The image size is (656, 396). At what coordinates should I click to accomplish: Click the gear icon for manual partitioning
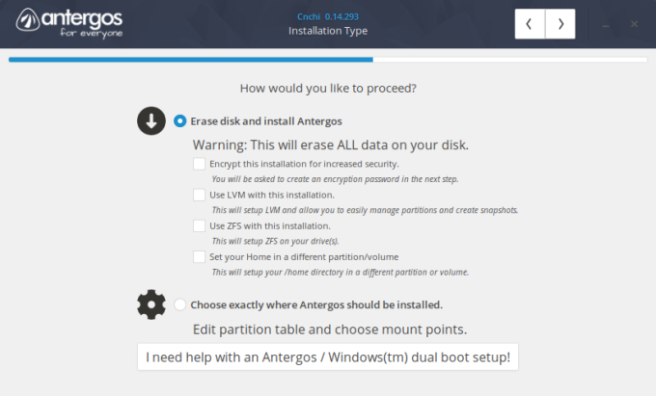point(151,304)
